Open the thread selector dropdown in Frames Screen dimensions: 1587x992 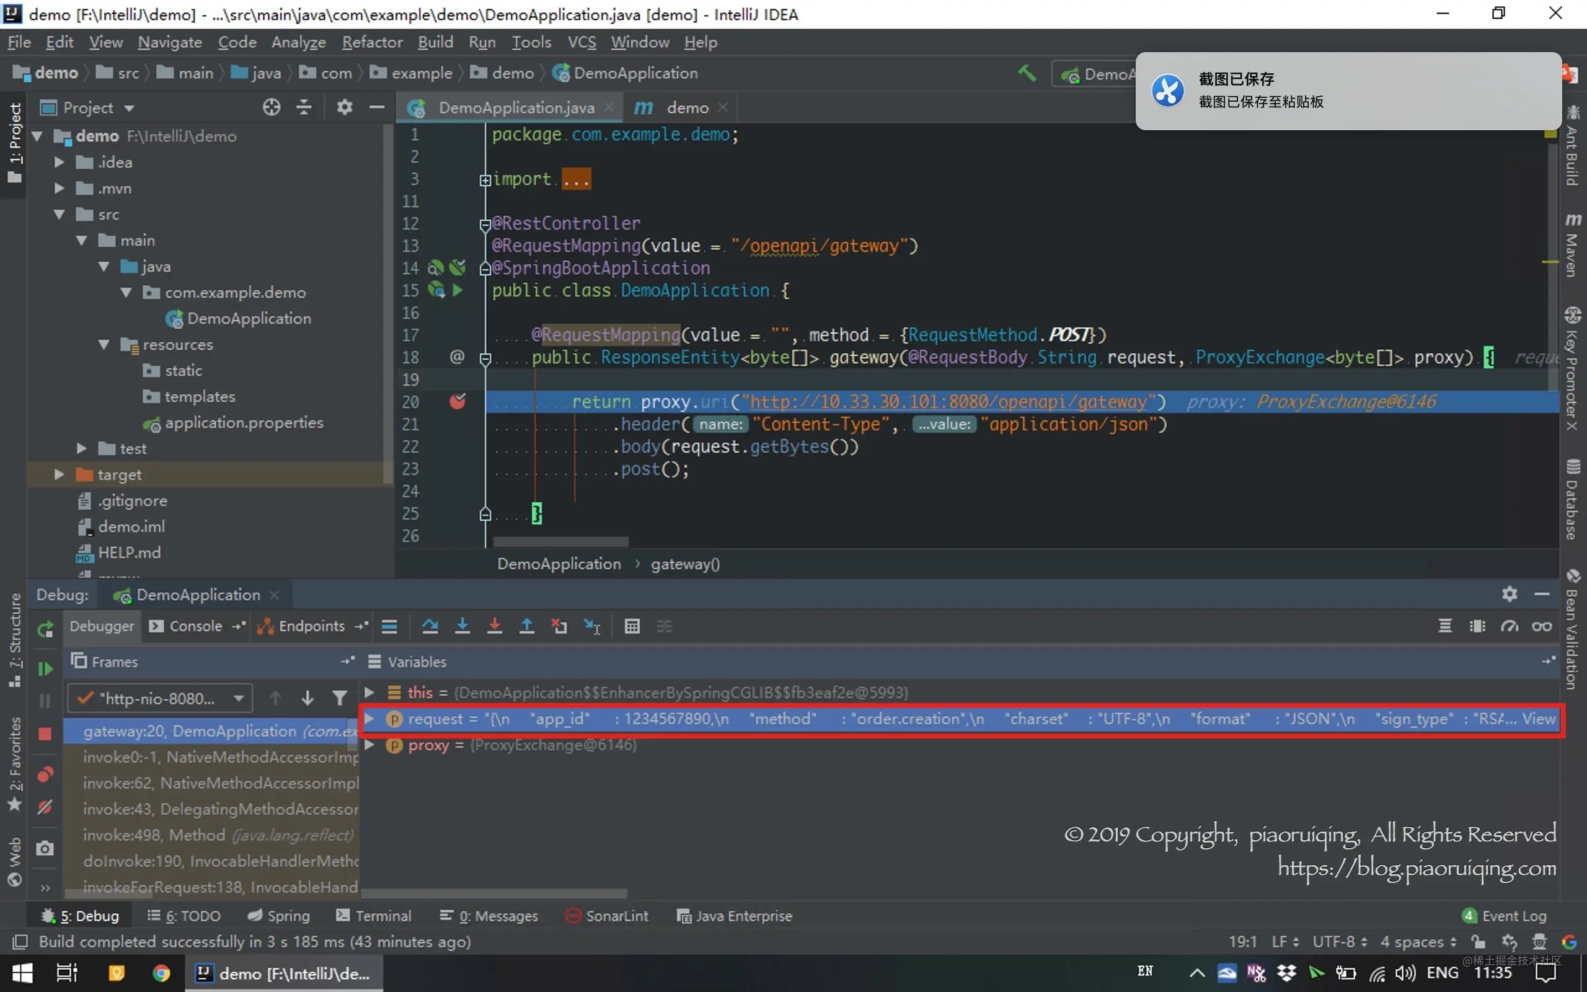(239, 698)
